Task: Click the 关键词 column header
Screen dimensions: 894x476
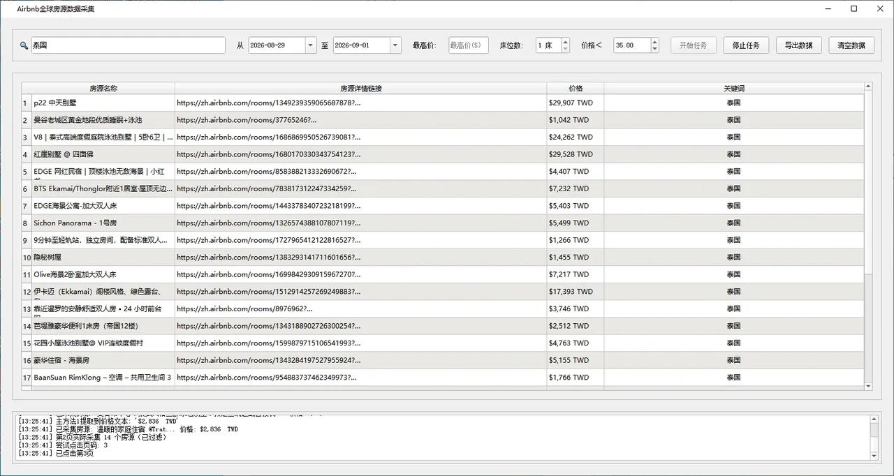Action: (x=734, y=89)
